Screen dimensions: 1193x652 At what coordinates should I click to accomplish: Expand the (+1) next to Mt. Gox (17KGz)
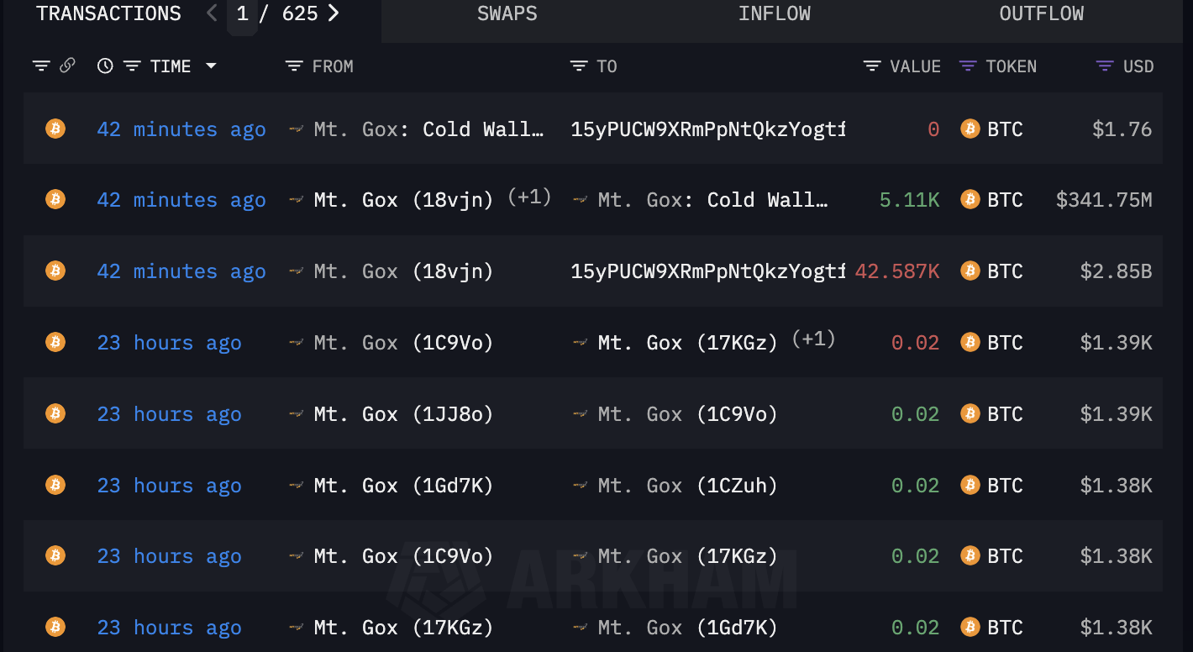click(x=813, y=339)
